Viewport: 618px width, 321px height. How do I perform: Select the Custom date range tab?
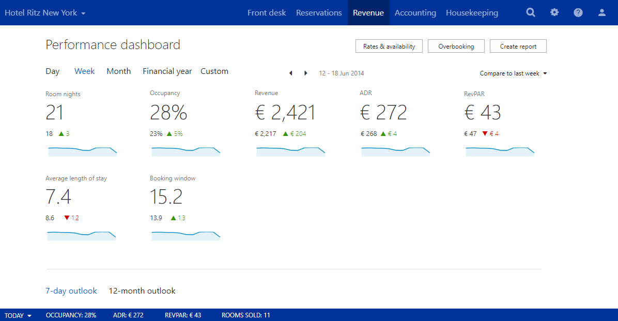(214, 71)
